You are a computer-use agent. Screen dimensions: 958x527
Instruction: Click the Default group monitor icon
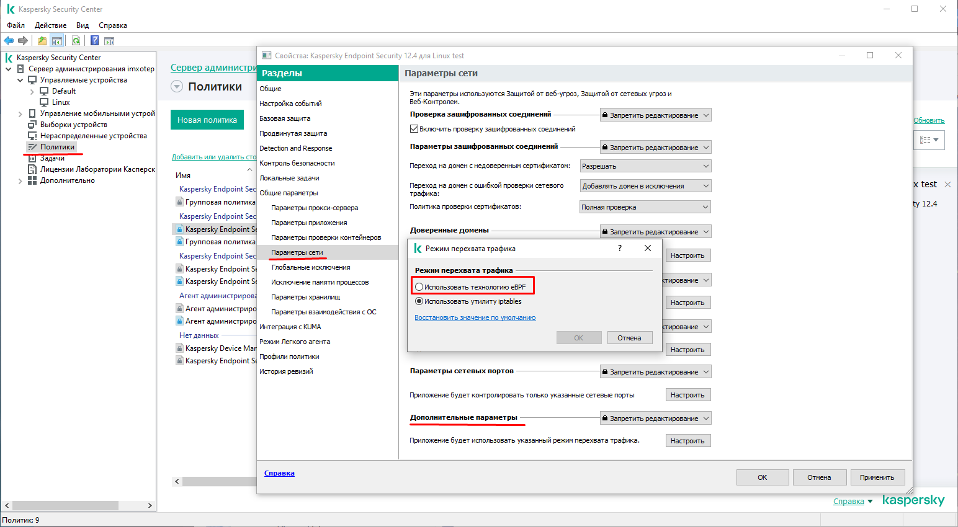pyautogui.click(x=44, y=91)
